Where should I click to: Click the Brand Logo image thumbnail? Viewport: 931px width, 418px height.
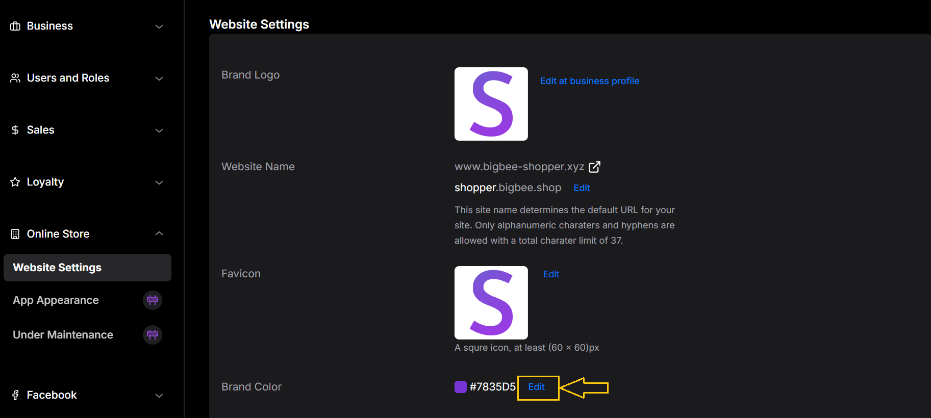pos(491,104)
